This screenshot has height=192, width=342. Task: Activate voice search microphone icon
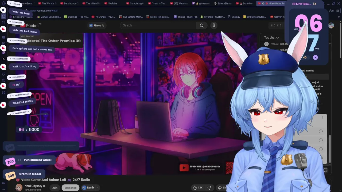click(x=214, y=25)
